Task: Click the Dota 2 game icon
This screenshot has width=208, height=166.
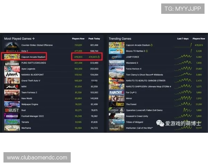Action: pos(12,51)
